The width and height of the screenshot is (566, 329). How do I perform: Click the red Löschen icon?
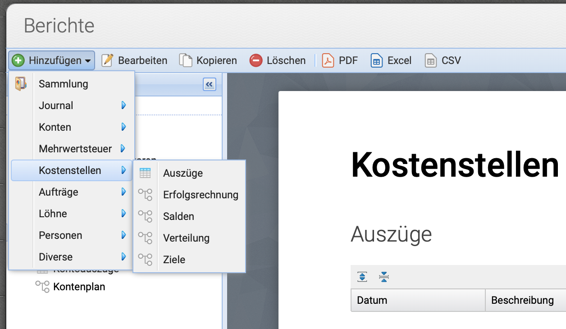point(256,60)
